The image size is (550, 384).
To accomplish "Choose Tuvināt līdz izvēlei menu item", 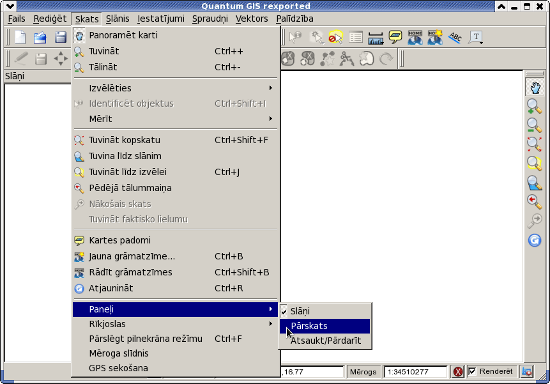I will [x=175, y=172].
